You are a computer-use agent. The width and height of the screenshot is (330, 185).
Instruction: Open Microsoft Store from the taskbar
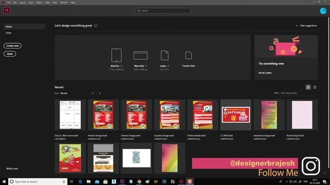105,181
